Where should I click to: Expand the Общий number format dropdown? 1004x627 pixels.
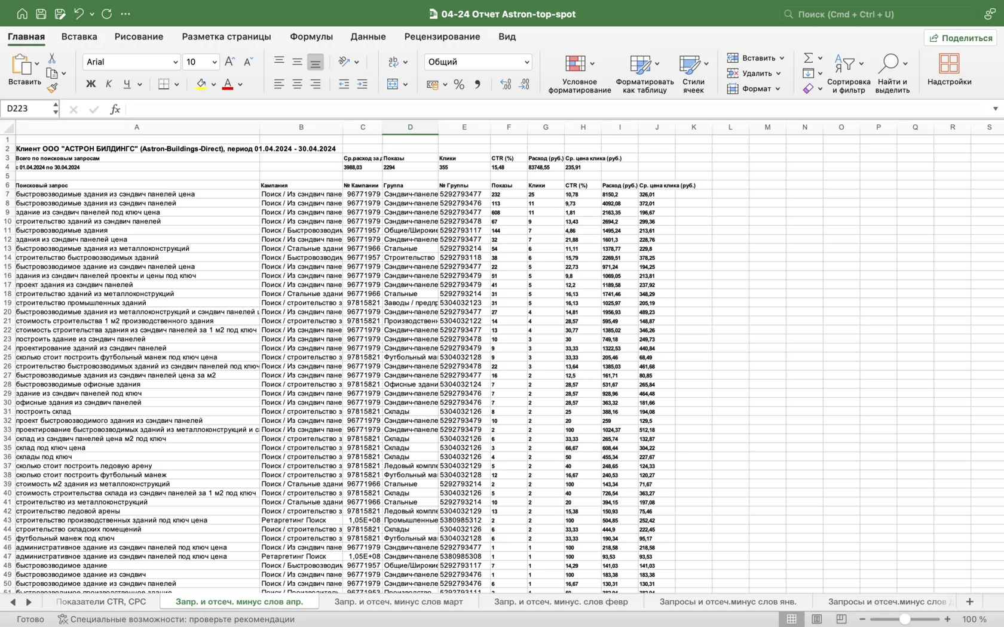click(527, 62)
